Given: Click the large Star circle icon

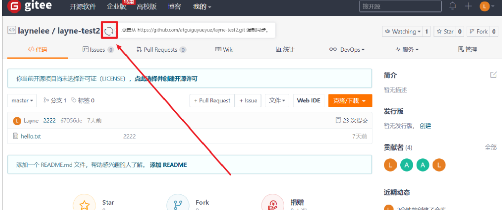Looking at the screenshot, I should click(x=84, y=204).
